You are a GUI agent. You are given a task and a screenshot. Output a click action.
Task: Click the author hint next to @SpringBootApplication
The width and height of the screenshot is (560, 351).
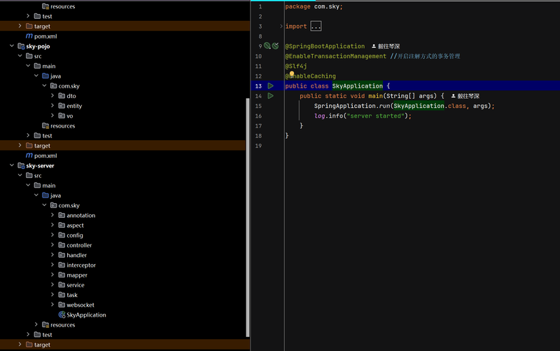click(386, 46)
